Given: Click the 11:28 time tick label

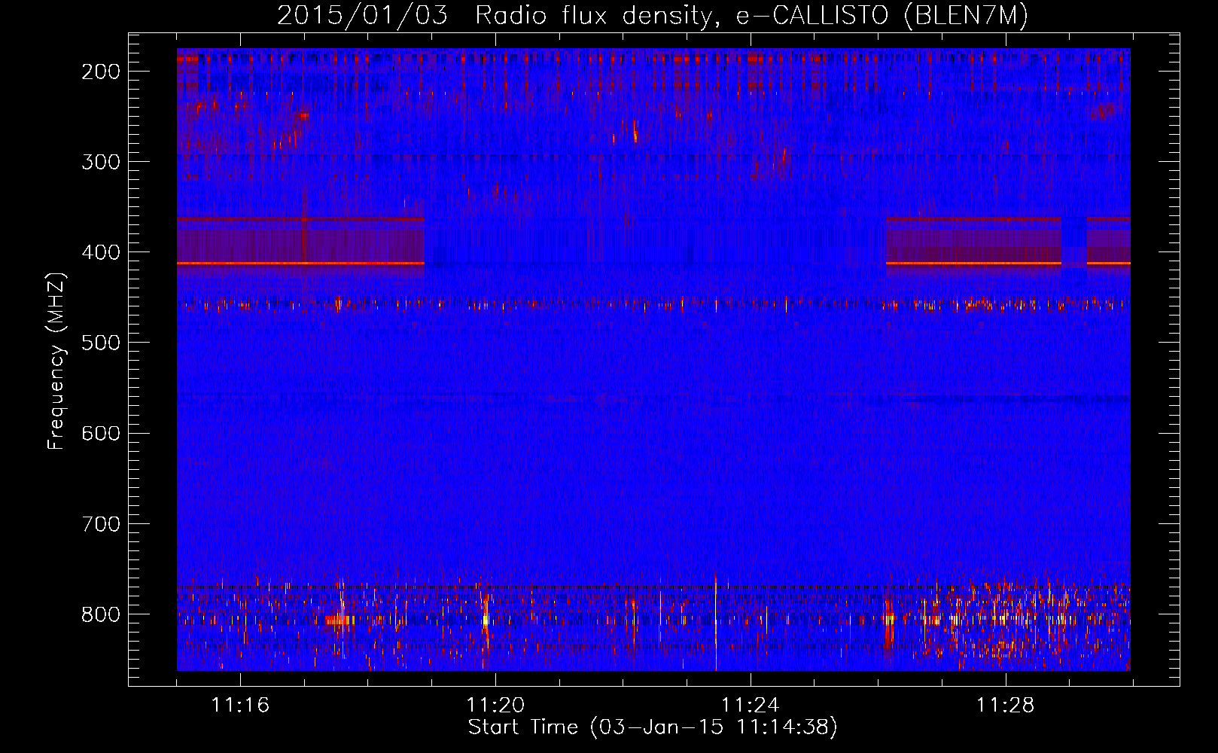Looking at the screenshot, I should 1006,706.
